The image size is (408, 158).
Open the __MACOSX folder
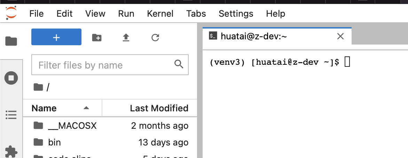point(72,126)
